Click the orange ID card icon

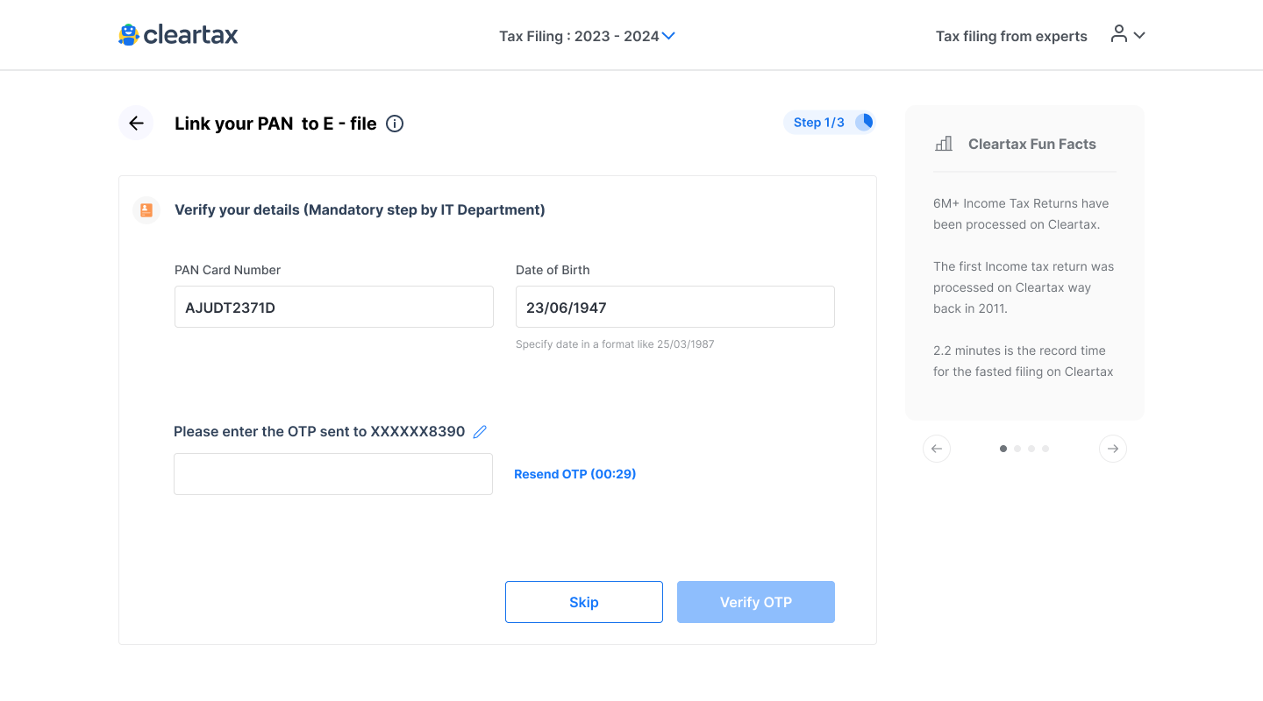(146, 210)
